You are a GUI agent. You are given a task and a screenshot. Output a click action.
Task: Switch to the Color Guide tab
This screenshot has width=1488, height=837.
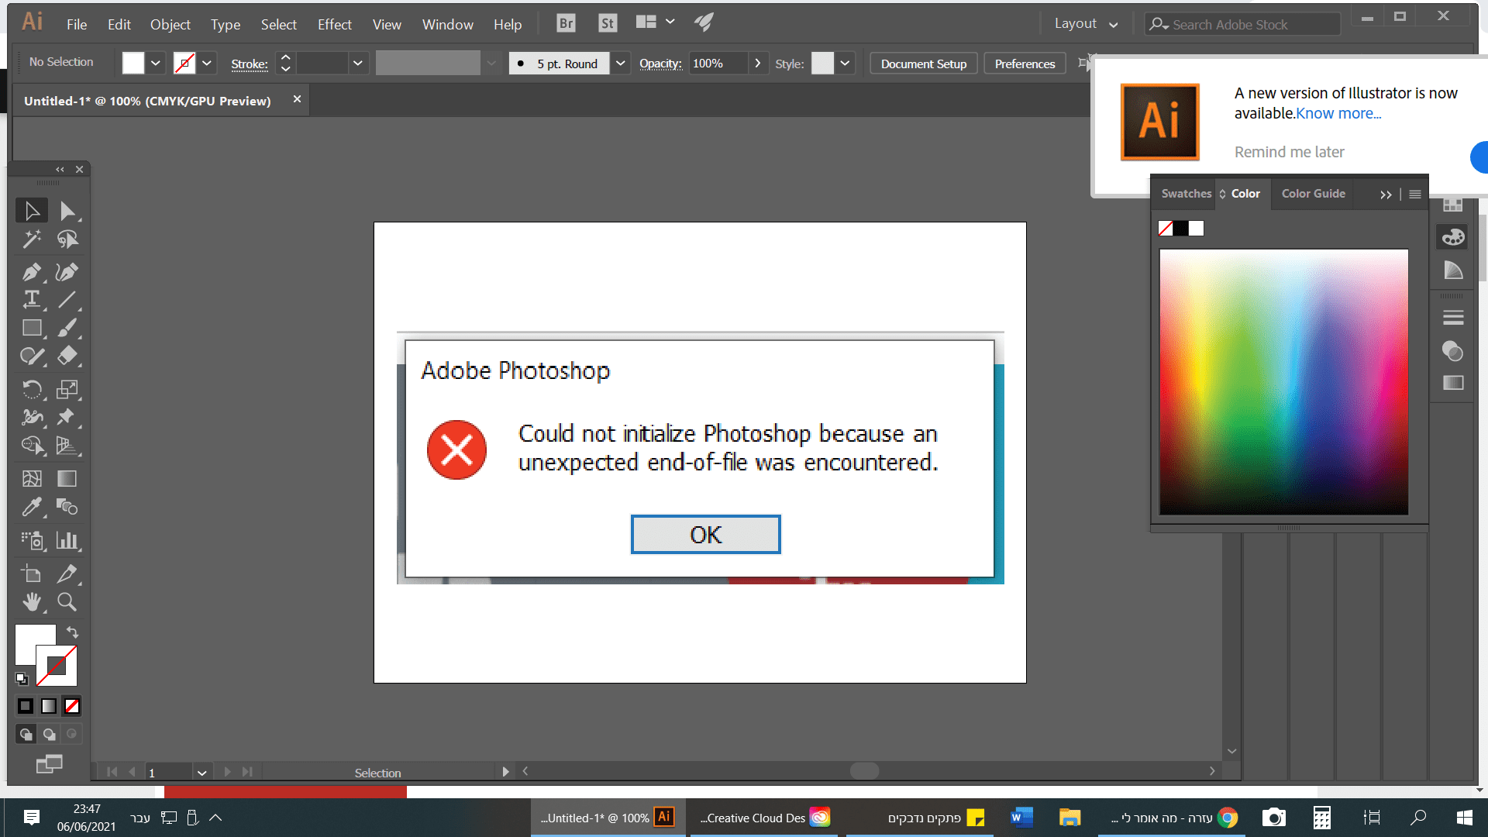1313,194
